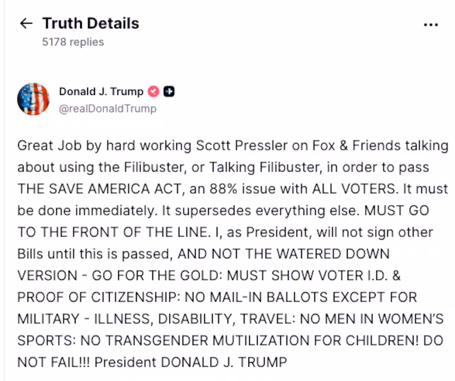Screen dimensions: 455x381
Task: Tap the black plus badge beside the checkmark
Action: [168, 90]
